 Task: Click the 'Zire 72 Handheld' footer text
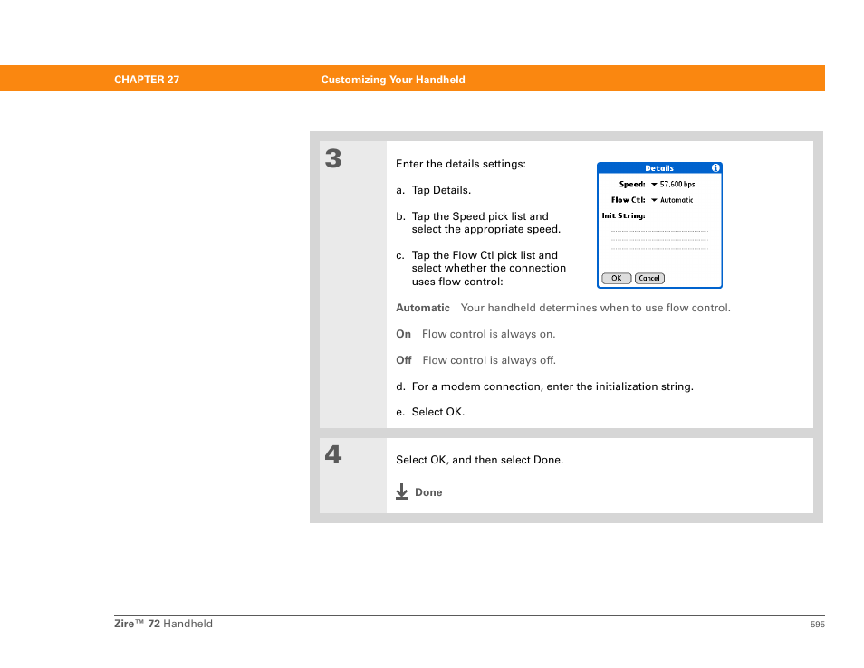(x=163, y=624)
